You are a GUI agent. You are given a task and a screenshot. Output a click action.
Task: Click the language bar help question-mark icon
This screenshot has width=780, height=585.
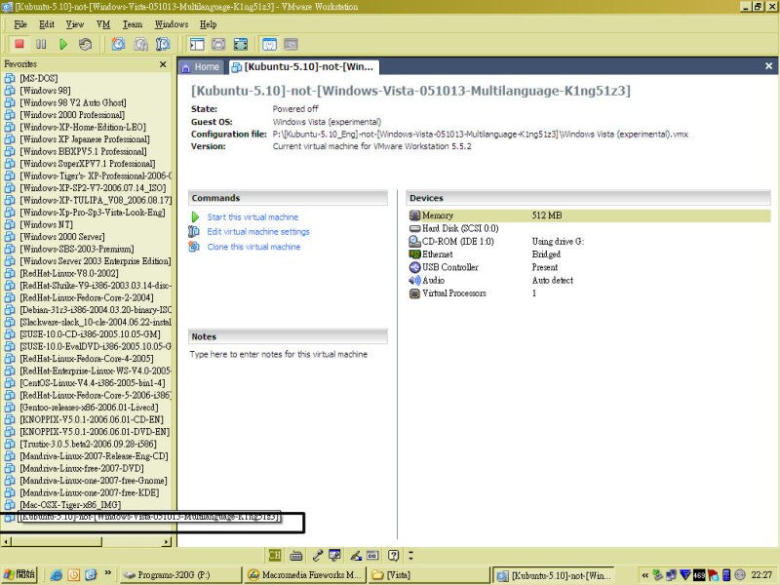(394, 555)
